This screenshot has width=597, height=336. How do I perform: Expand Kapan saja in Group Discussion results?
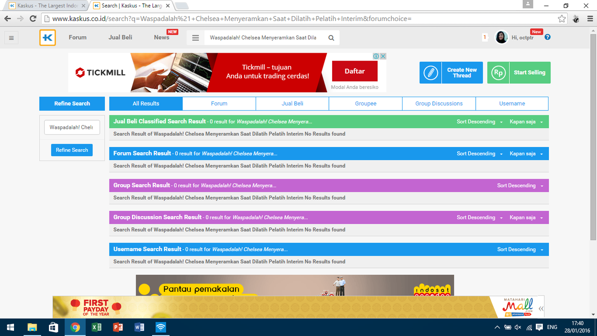(x=526, y=217)
